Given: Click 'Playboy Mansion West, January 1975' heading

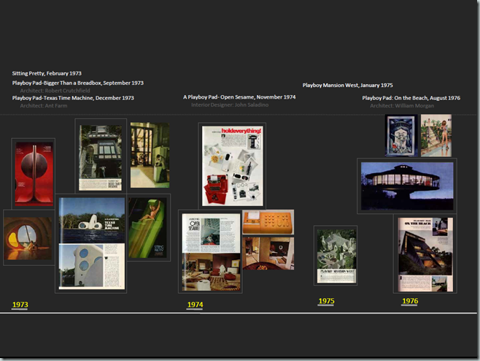Looking at the screenshot, I should click(347, 85).
